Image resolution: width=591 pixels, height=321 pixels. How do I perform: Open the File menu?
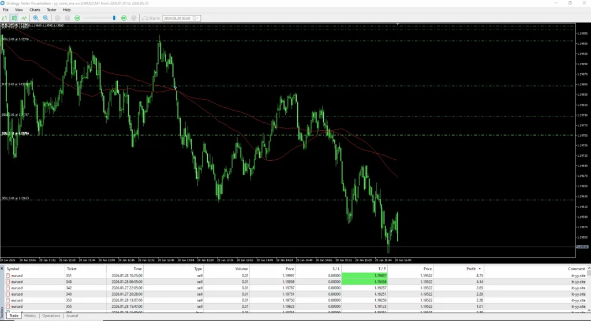[x=5, y=10]
